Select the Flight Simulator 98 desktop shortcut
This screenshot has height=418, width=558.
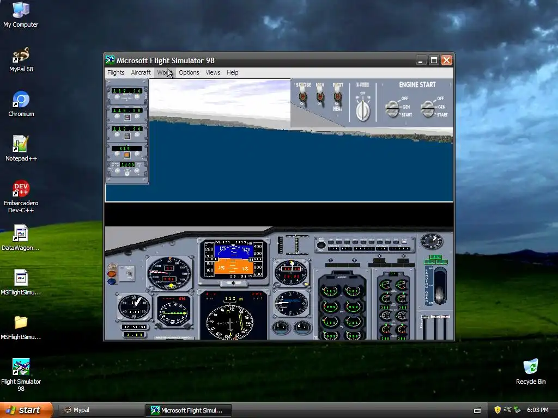click(21, 375)
